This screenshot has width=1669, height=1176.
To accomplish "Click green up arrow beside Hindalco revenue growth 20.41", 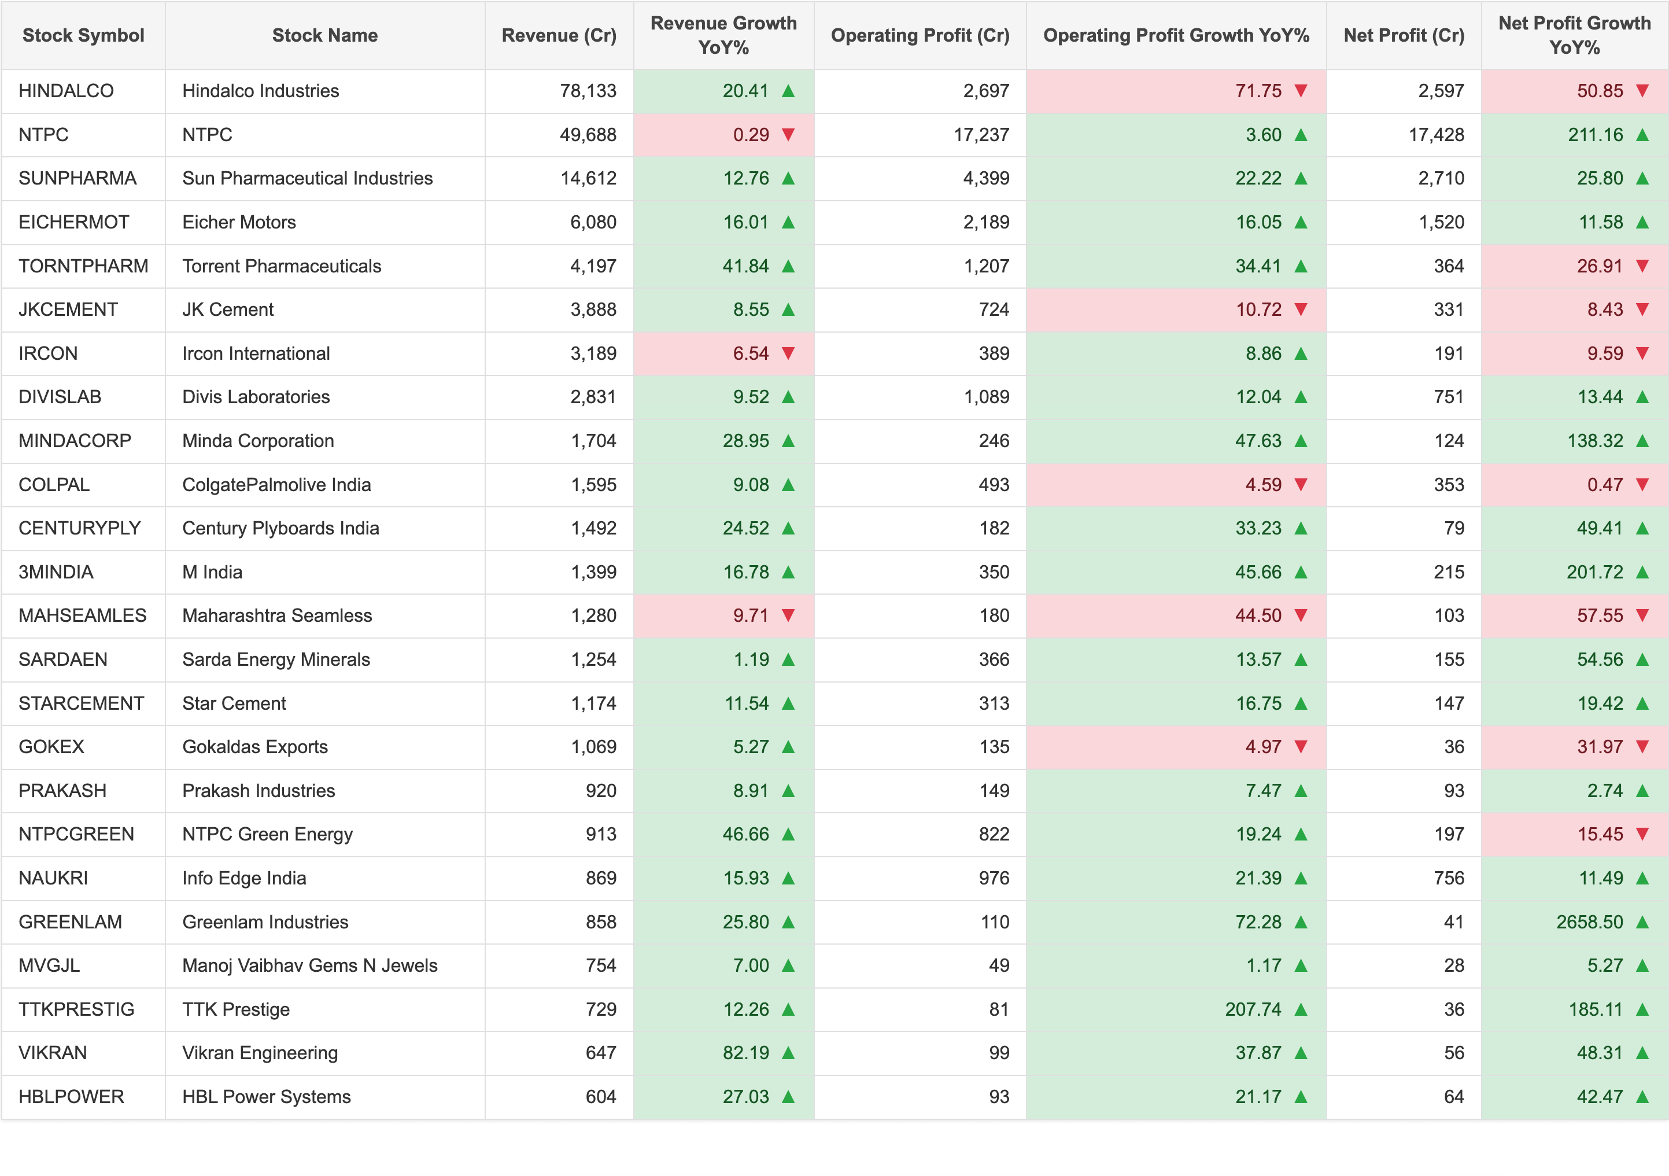I will pyautogui.click(x=788, y=91).
